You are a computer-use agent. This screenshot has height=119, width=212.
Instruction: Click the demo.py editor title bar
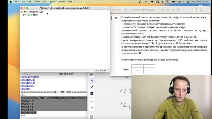coord(65,8)
